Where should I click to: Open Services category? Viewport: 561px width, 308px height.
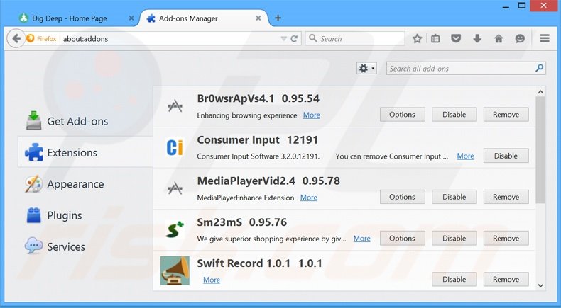coord(85,246)
